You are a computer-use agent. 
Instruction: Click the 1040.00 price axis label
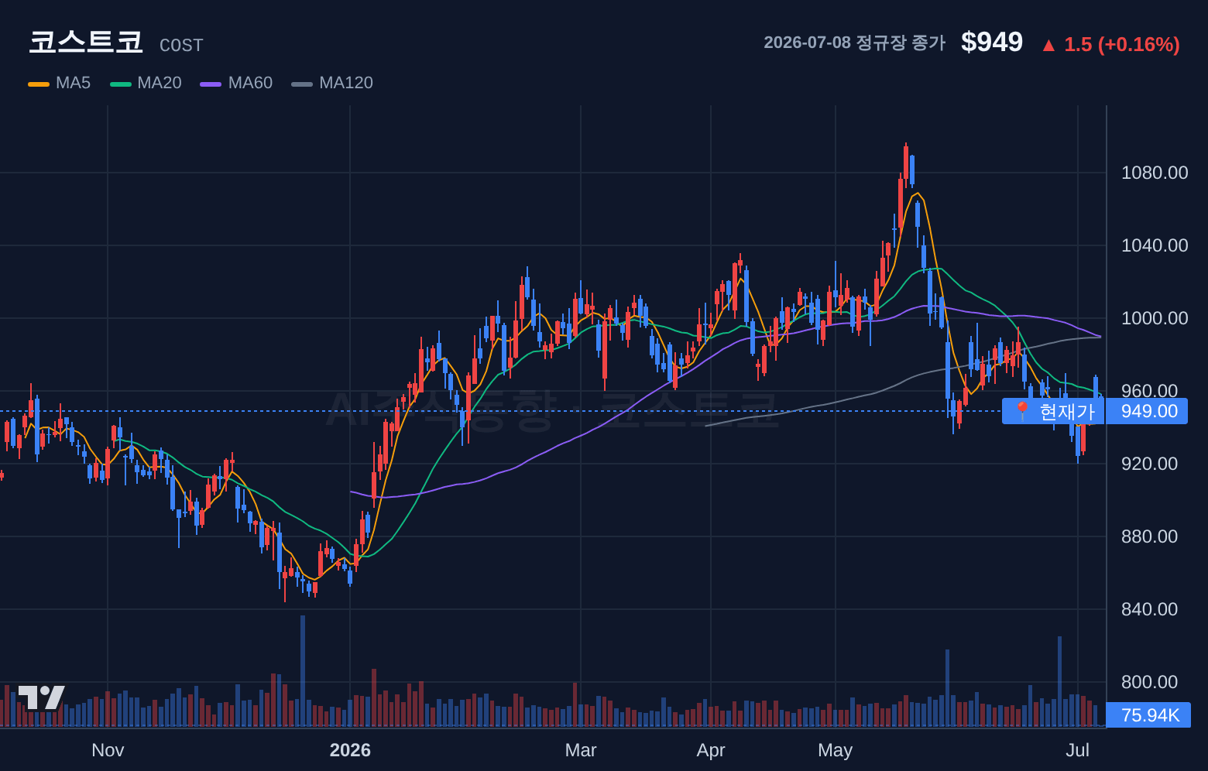click(1155, 245)
